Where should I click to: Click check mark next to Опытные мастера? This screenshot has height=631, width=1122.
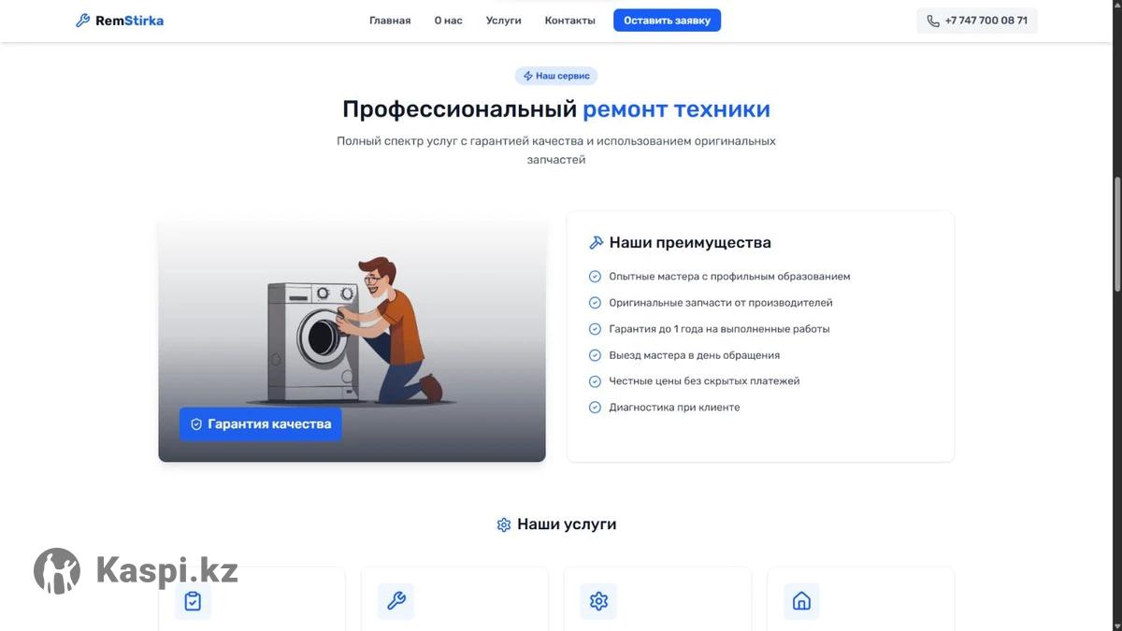tap(595, 277)
